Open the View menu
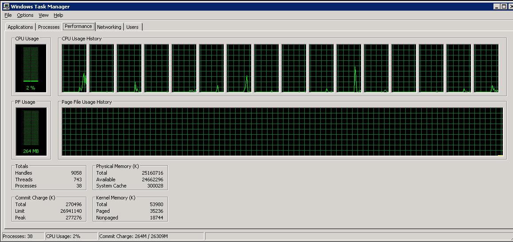Image resolution: width=513 pixels, height=242 pixels. coord(43,15)
